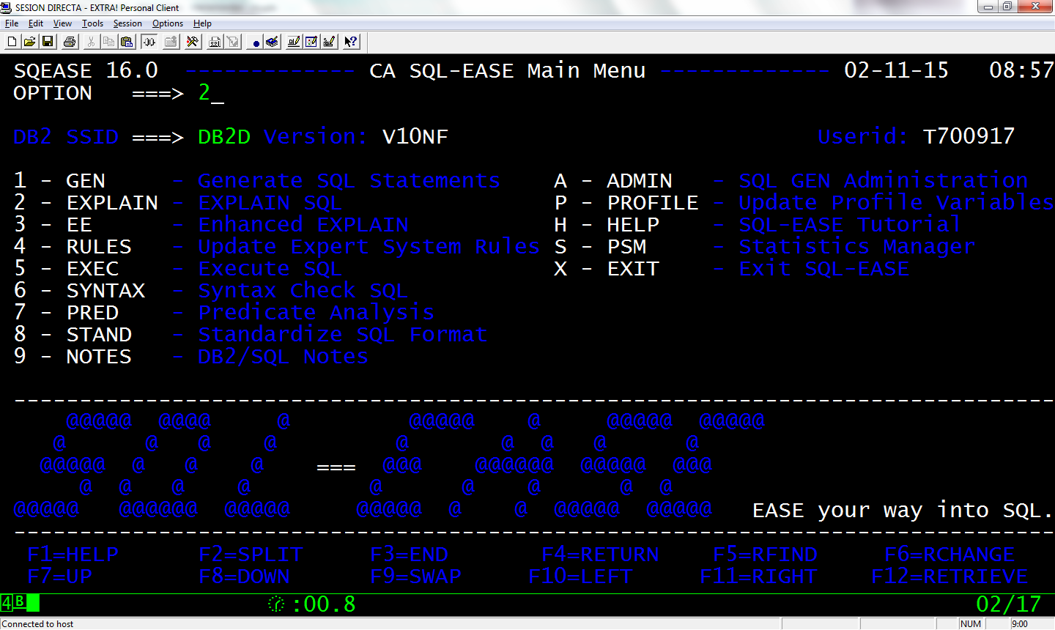This screenshot has width=1055, height=630.
Task: Click F5=RFIND function key label
Action: 765,555
